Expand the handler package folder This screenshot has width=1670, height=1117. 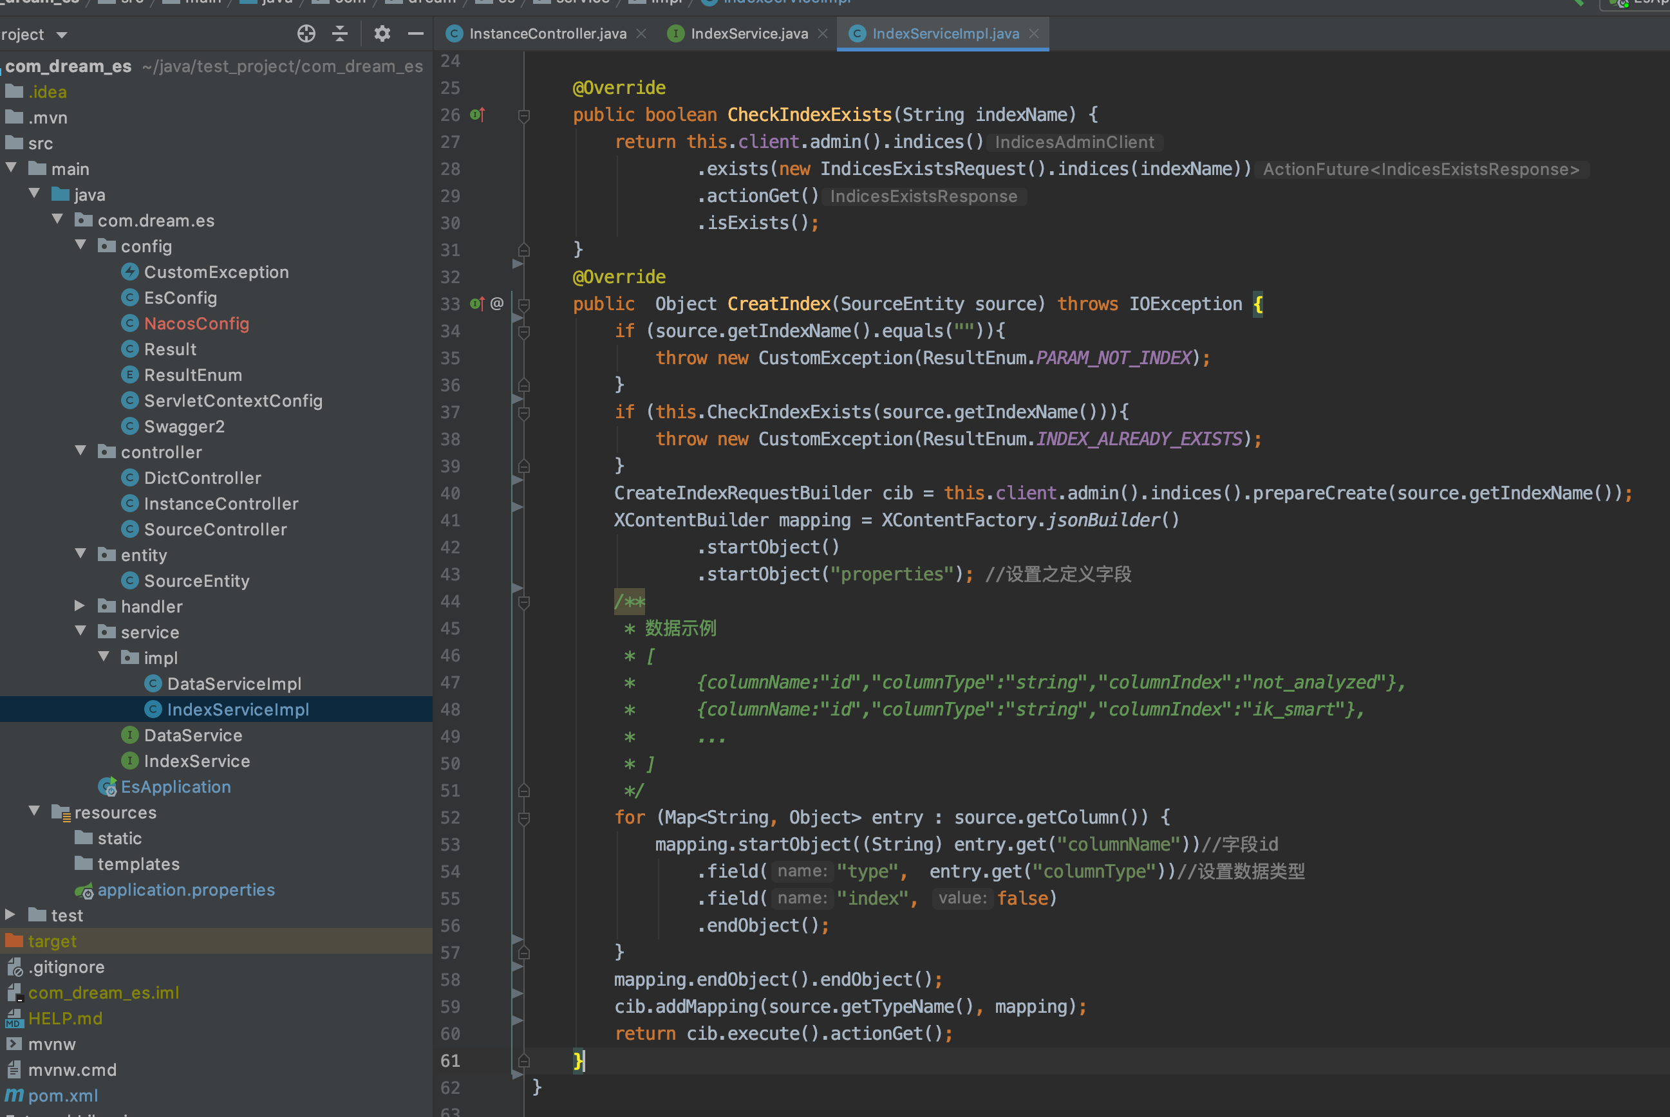point(80,605)
